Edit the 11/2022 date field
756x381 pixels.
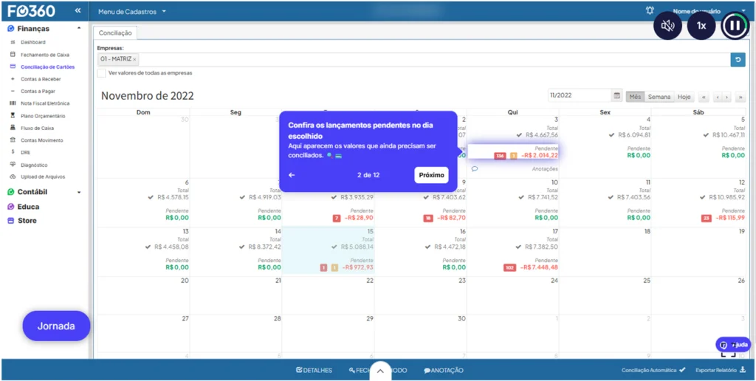(x=580, y=95)
